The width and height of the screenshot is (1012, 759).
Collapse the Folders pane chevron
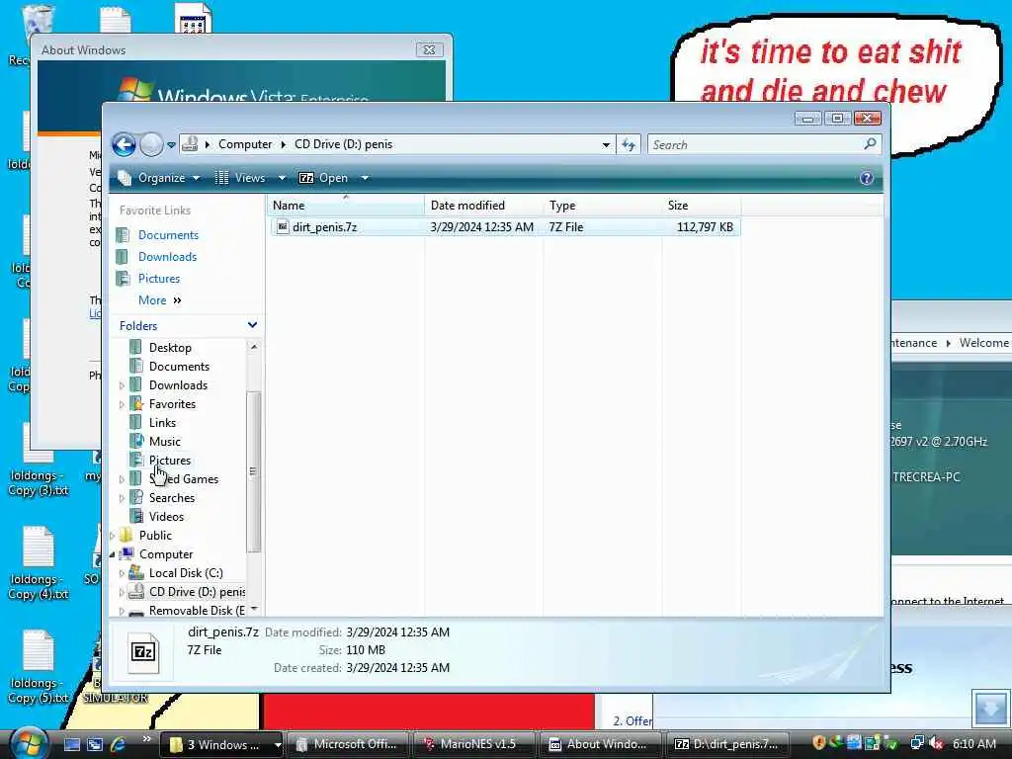coord(252,325)
